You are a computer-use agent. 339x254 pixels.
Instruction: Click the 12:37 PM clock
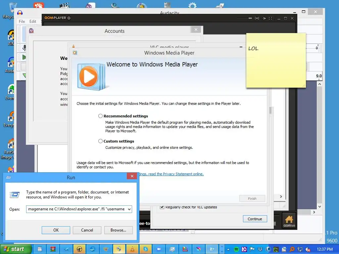click(325, 249)
